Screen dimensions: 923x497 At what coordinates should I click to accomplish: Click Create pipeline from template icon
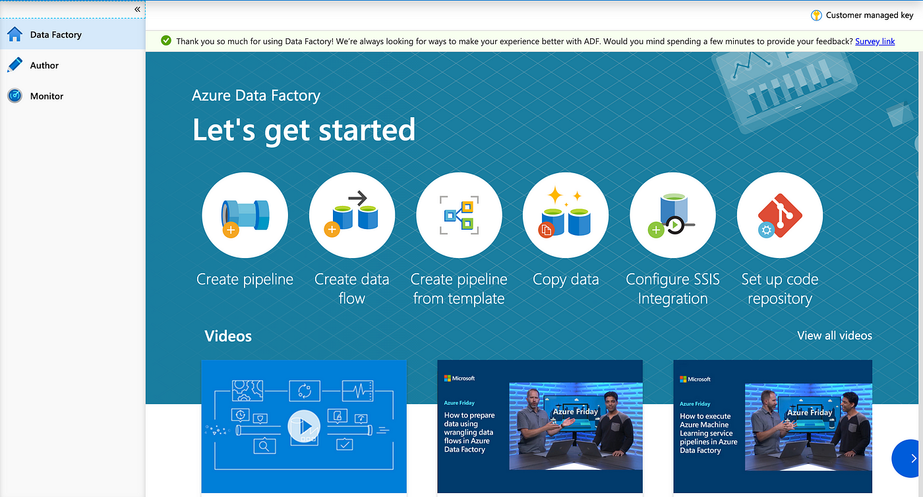[x=459, y=215]
